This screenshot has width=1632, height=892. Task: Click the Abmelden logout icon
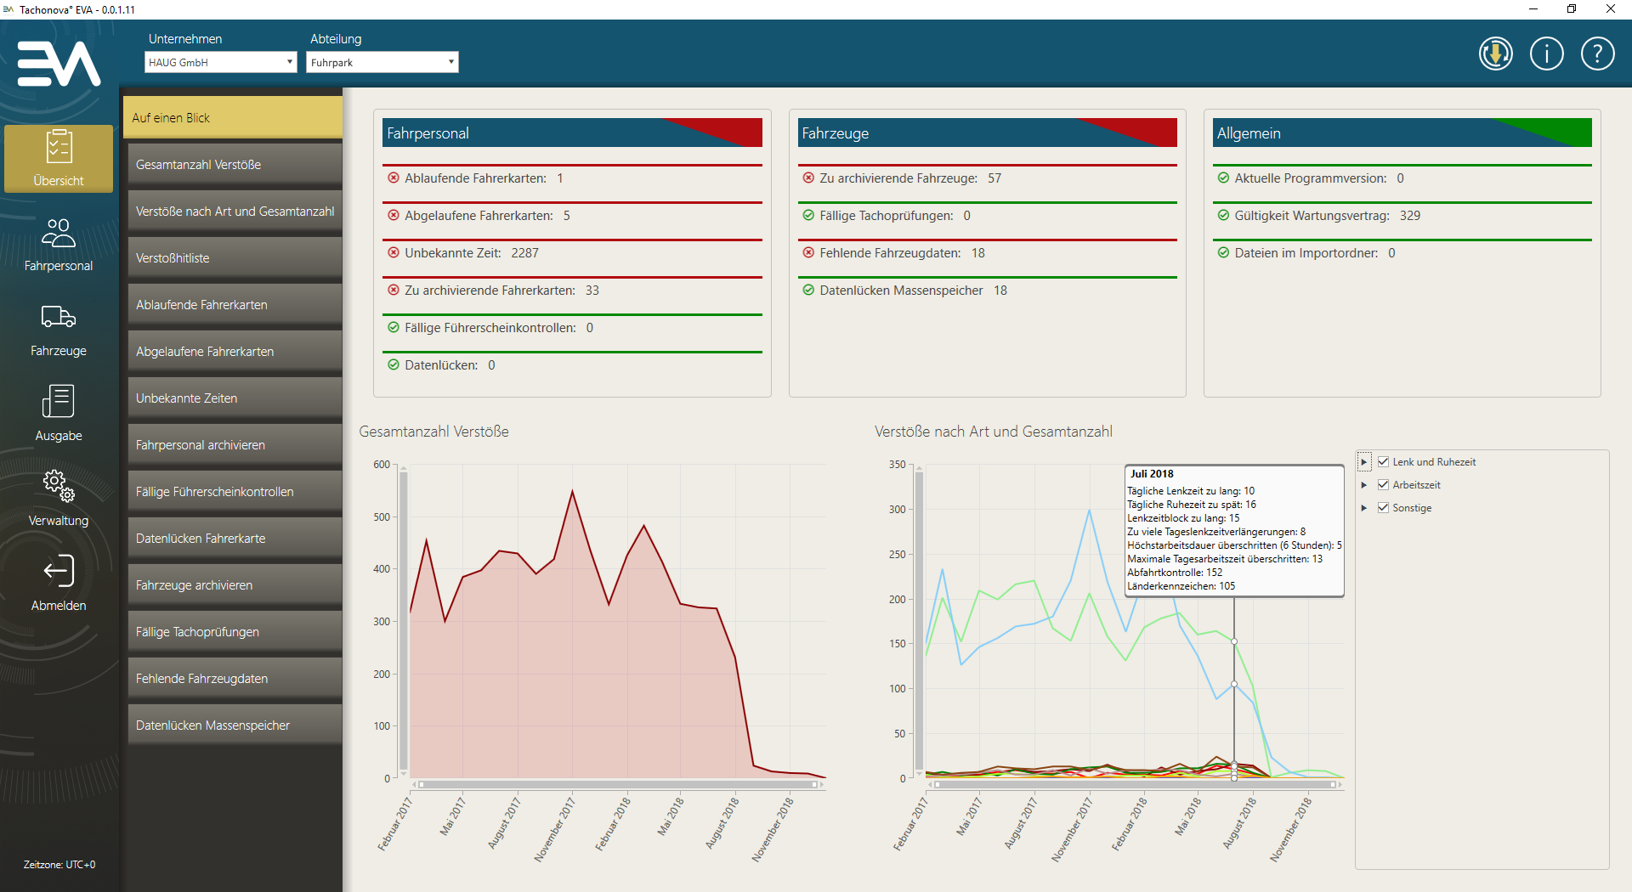click(59, 572)
